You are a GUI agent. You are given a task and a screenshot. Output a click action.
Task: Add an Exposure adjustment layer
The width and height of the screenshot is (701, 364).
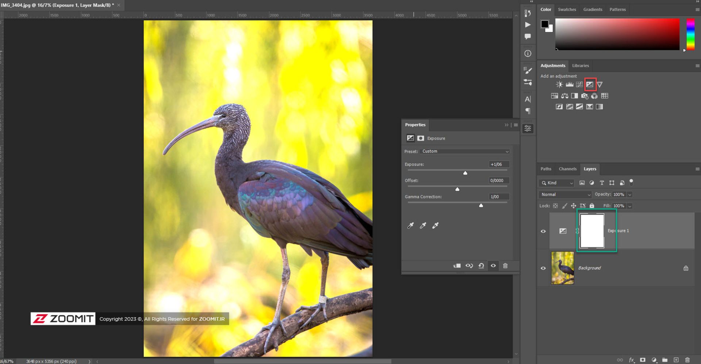pos(590,84)
